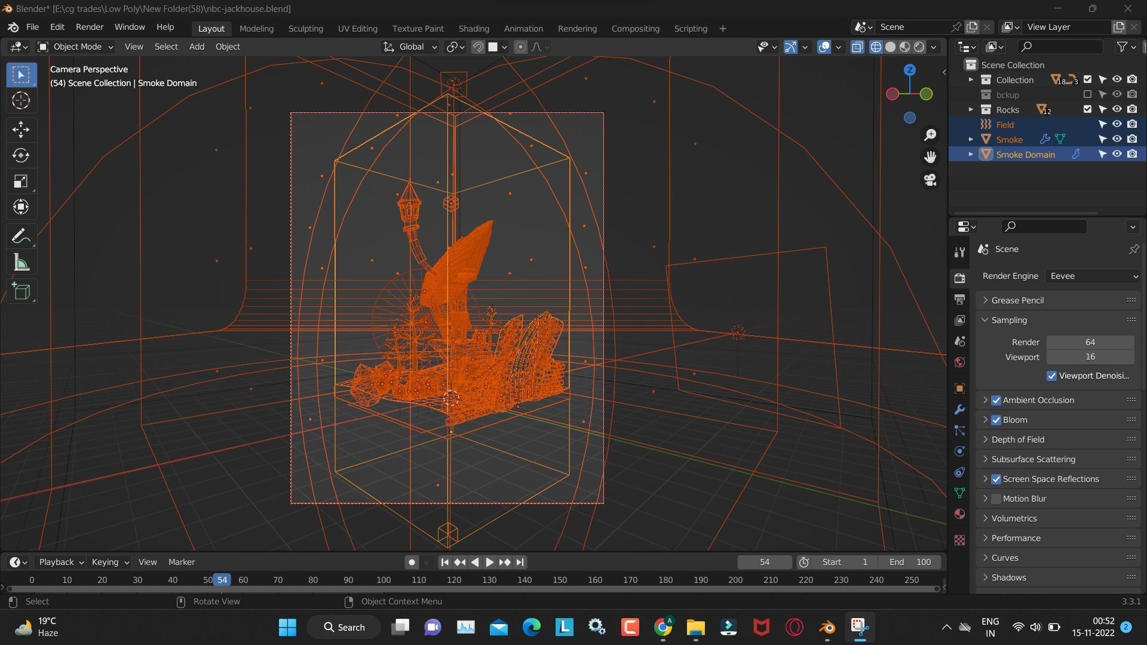Select the Rotate tool
1147x645 pixels.
pyautogui.click(x=21, y=156)
